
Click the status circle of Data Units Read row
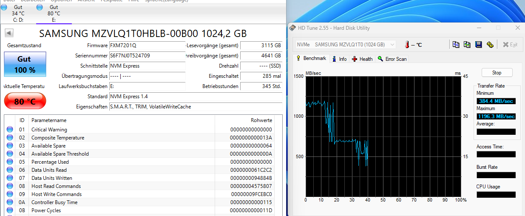click(10, 170)
